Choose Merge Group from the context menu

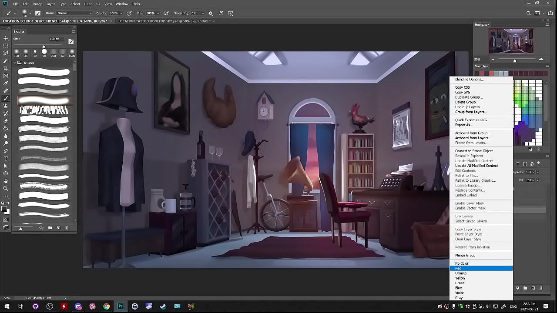465,255
